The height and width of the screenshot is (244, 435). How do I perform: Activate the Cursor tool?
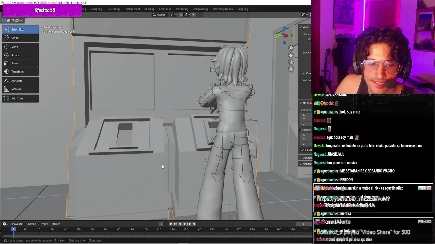(x=20, y=38)
